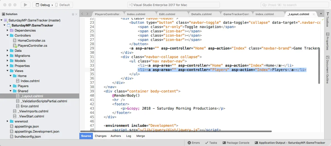
Task: Click the Solution pad header icon
Action: click(3, 14)
